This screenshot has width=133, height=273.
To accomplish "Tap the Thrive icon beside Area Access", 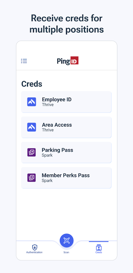I will click(32, 127).
